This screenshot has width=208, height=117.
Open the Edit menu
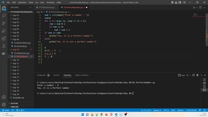14,2
